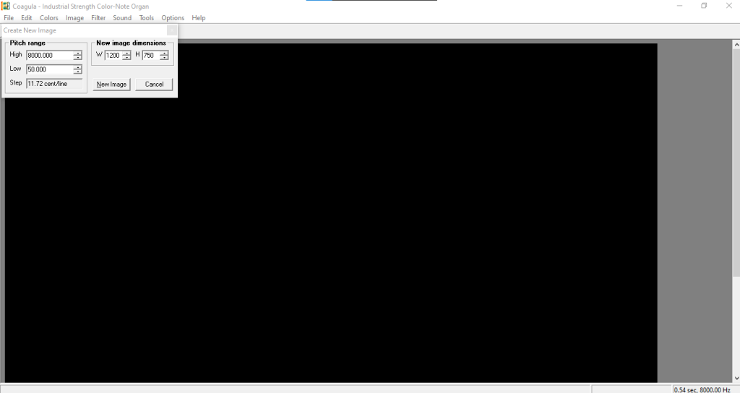740x393 pixels.
Task: Focus the height H text box
Action: (150, 56)
